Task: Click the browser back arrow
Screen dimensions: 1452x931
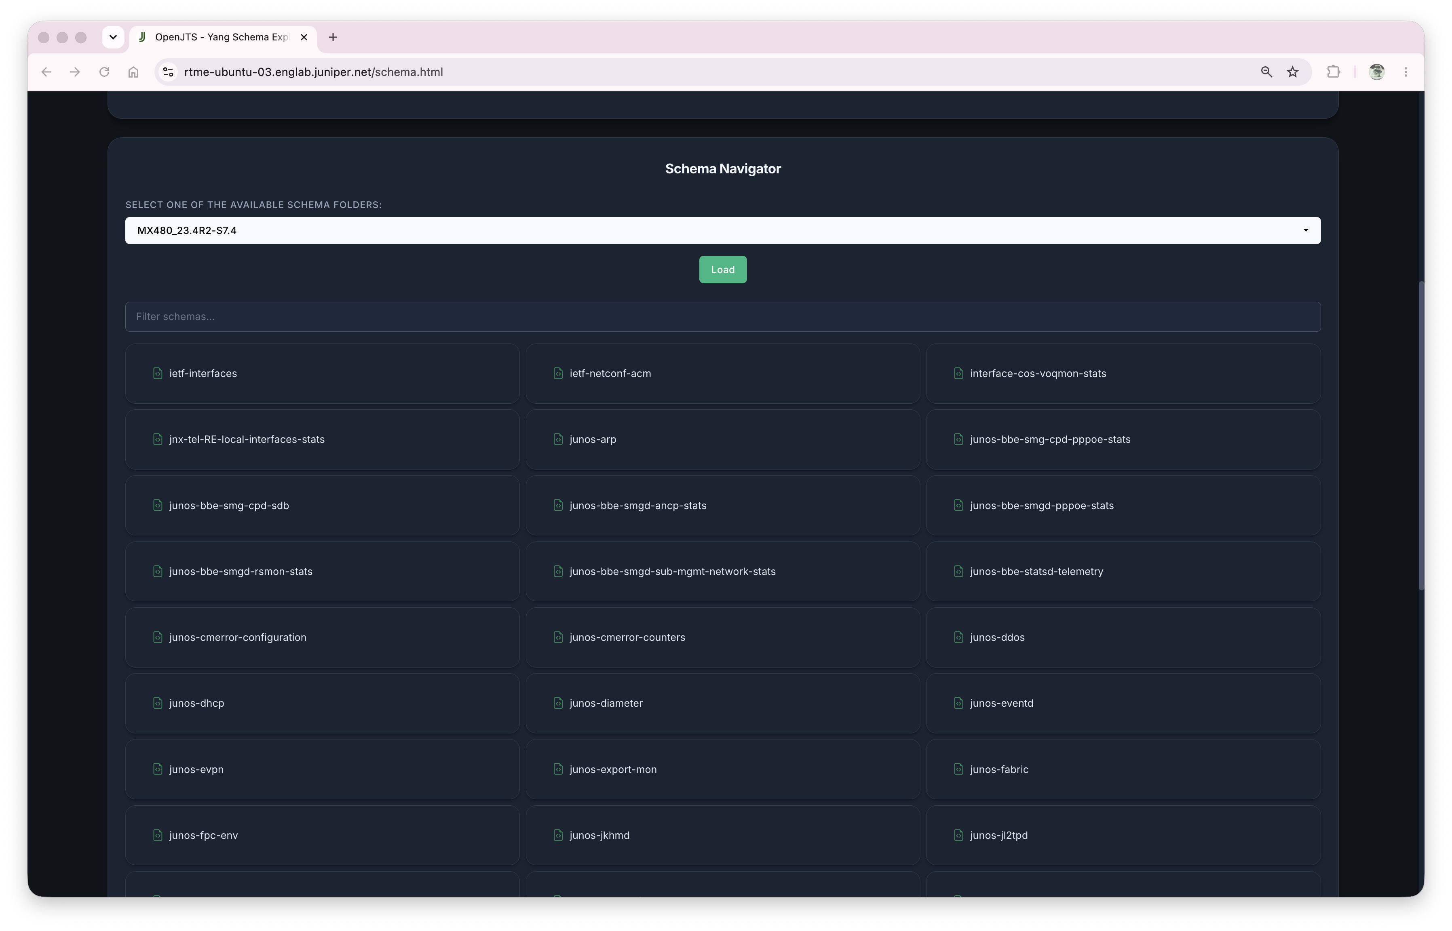Action: pos(46,72)
